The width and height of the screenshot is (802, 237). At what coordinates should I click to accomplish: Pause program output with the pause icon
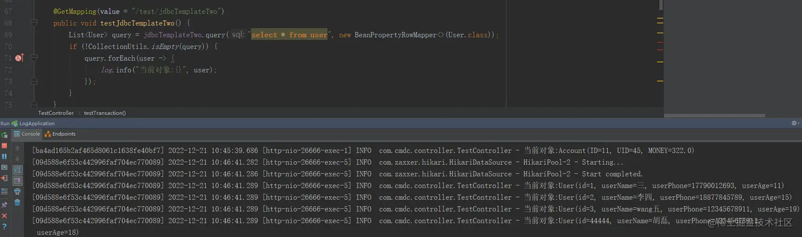[x=4, y=156]
